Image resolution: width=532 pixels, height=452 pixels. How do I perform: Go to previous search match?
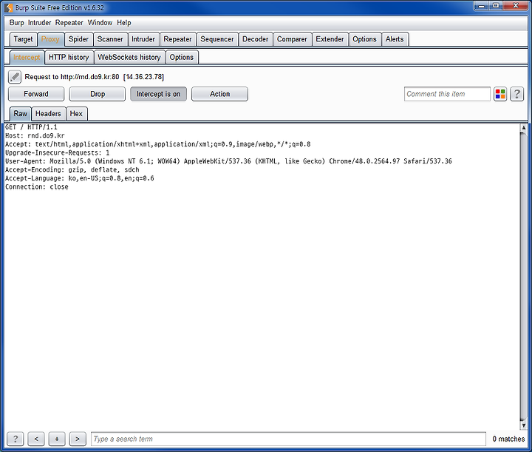36,439
